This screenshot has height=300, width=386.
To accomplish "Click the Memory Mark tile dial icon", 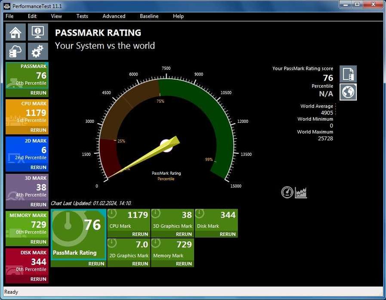I will point(156,243).
